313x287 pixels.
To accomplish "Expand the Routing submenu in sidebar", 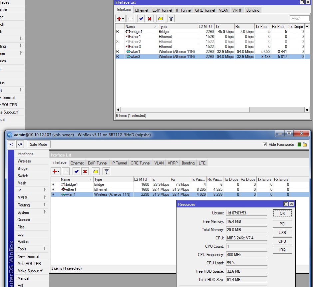I will 45,205.
